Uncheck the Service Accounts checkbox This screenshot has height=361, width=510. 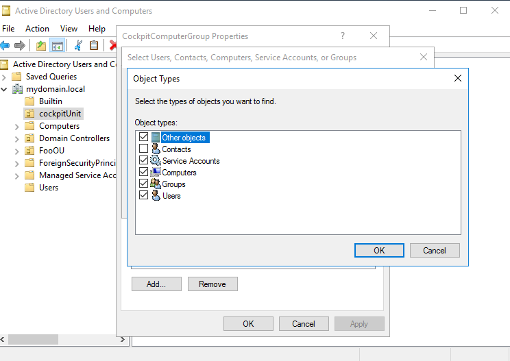point(143,160)
